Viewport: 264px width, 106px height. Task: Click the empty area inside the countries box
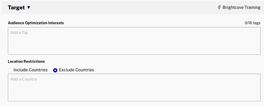(134, 91)
